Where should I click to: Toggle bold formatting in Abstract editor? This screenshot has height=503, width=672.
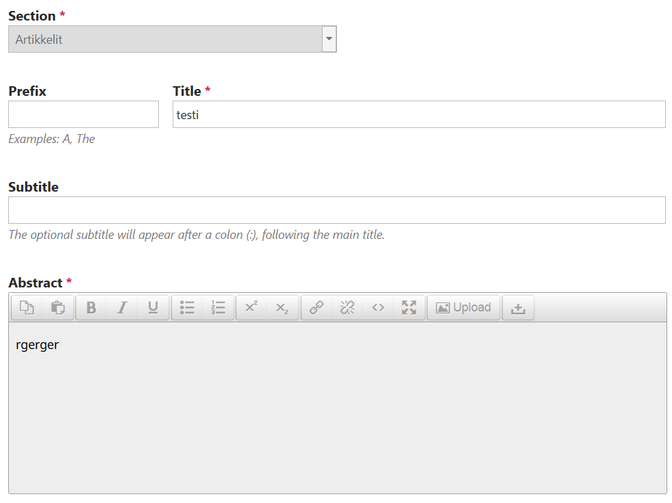coord(91,307)
